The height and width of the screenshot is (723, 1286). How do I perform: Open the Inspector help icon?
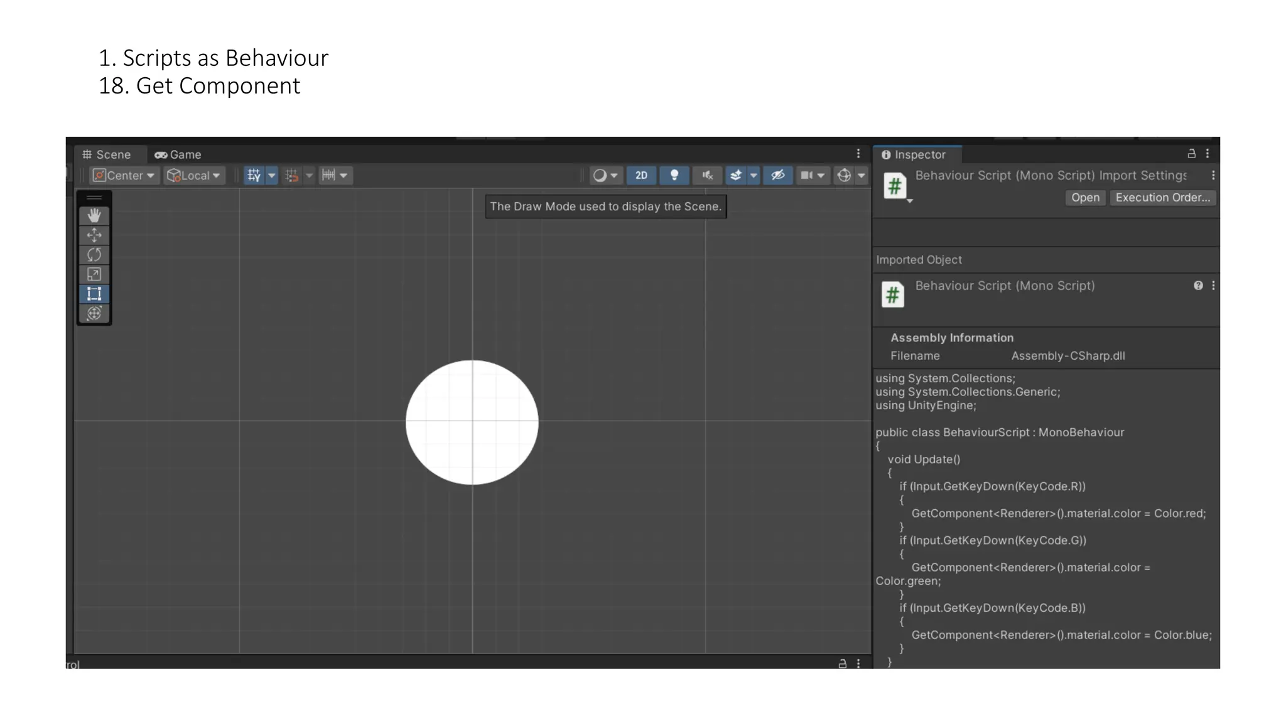click(x=1198, y=286)
